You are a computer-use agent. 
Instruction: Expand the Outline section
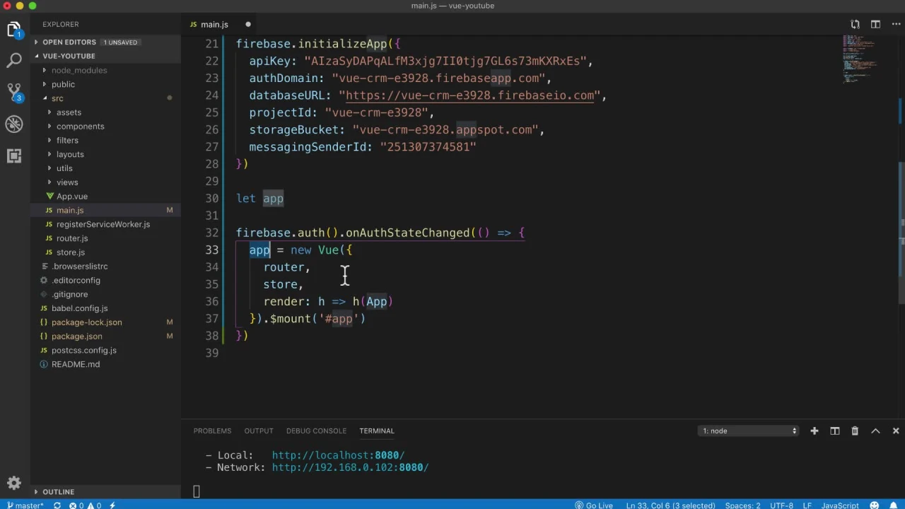tap(58, 491)
